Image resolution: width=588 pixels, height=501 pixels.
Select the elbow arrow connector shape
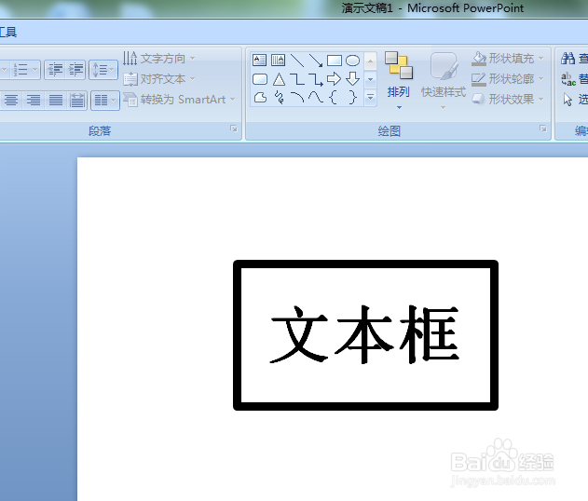pyautogui.click(x=316, y=79)
